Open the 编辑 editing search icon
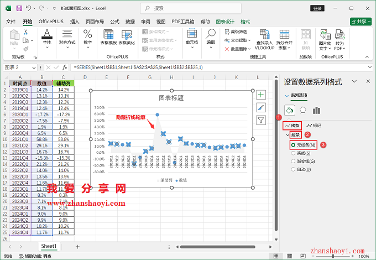The height and width of the screenshot is (260, 376). [211, 38]
